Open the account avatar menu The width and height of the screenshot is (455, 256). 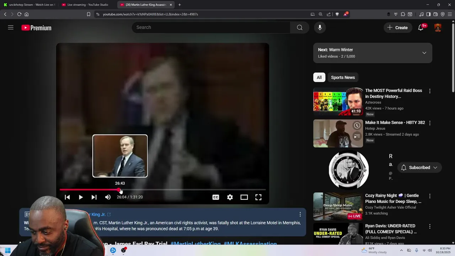pos(438,27)
